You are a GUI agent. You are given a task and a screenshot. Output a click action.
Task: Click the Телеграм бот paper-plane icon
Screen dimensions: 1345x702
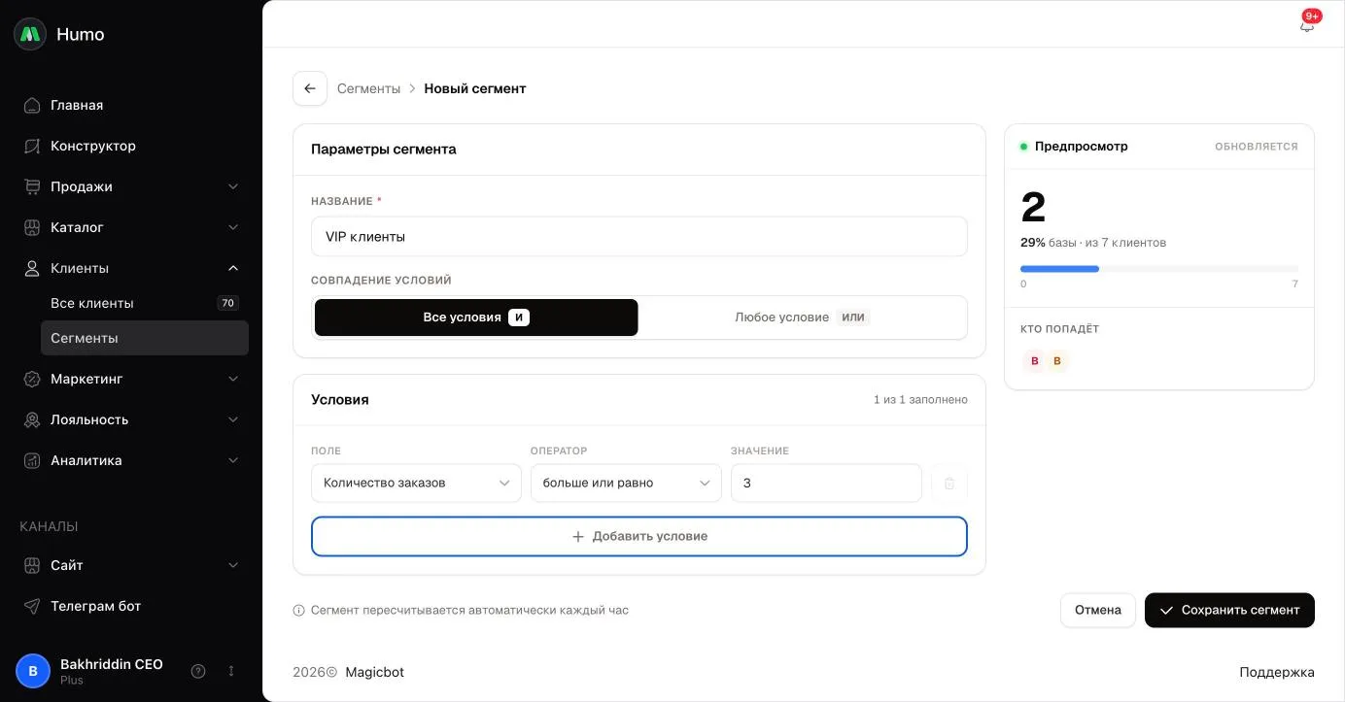pyautogui.click(x=32, y=606)
